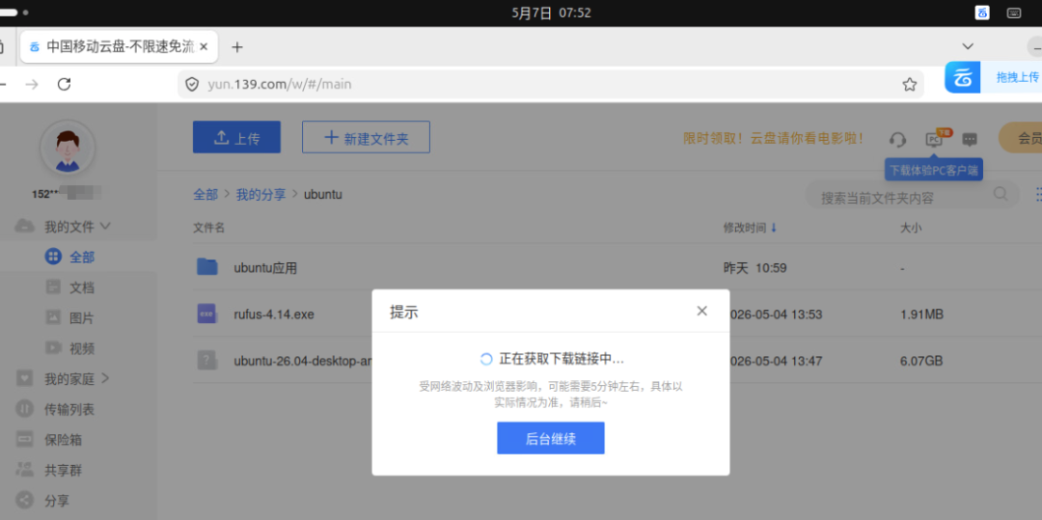Click the 大小 column header
The width and height of the screenshot is (1042, 520).
tap(911, 228)
